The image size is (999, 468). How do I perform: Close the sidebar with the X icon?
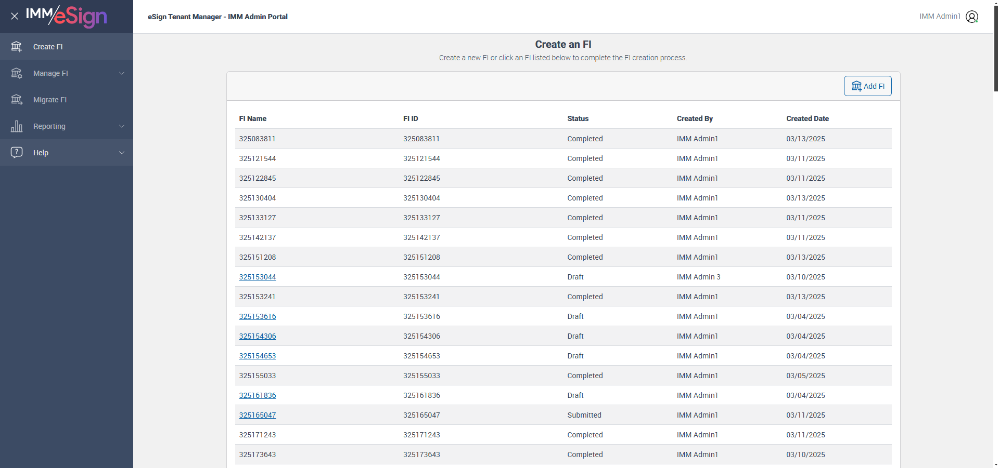click(15, 16)
